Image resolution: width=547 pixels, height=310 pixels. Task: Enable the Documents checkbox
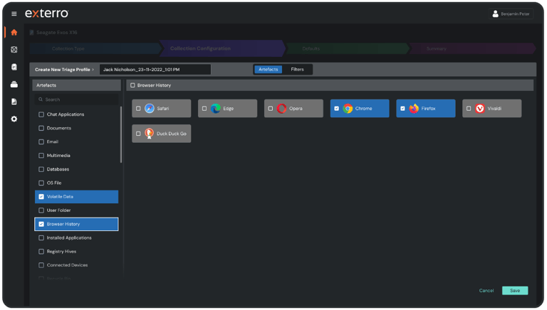coord(41,128)
